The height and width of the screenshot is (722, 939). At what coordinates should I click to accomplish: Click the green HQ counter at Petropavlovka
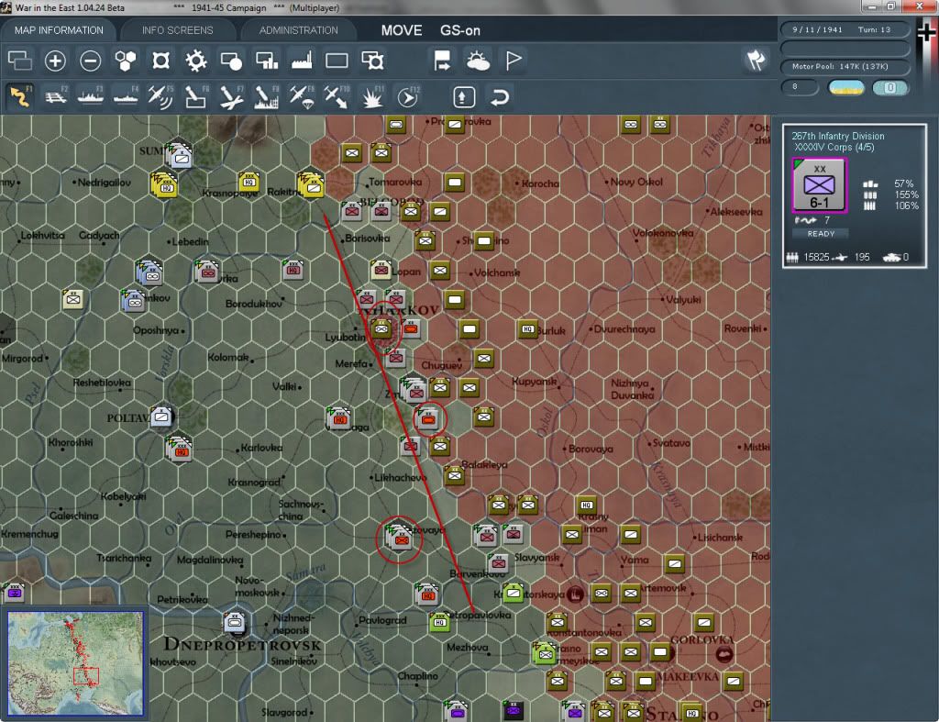click(439, 622)
